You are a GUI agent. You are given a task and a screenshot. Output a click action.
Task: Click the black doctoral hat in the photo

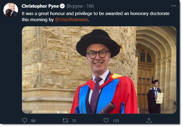pos(98,41)
